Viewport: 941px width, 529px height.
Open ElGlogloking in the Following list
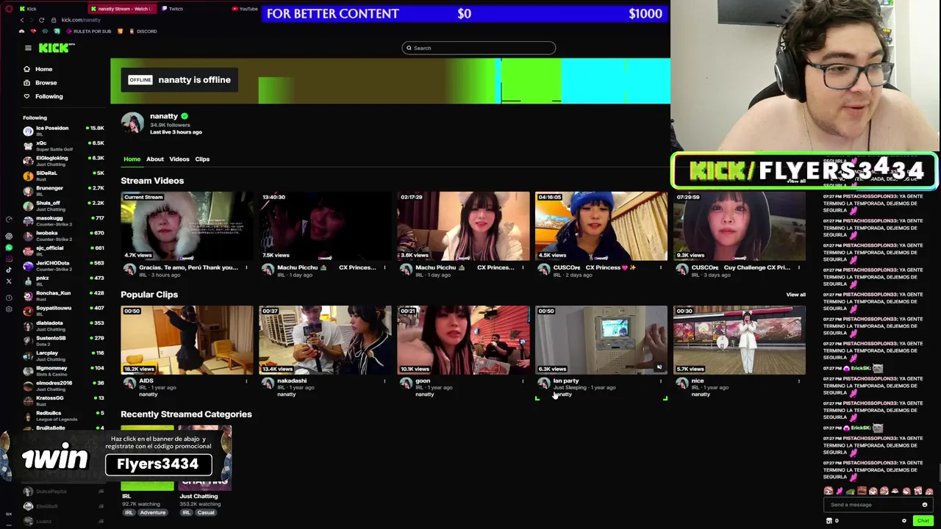click(64, 161)
